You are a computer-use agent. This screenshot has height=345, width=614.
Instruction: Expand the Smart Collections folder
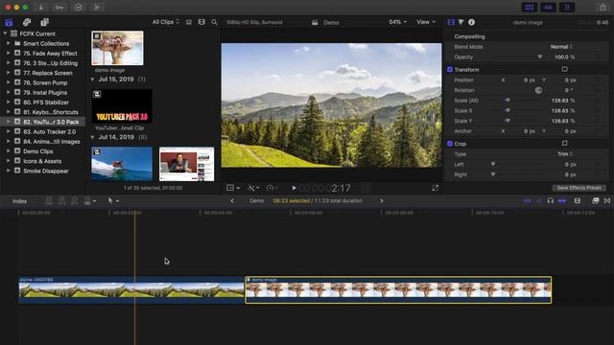click(x=9, y=43)
